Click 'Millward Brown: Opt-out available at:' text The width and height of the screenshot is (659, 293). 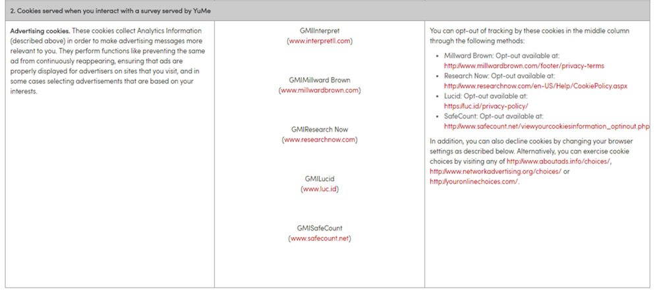(501, 56)
